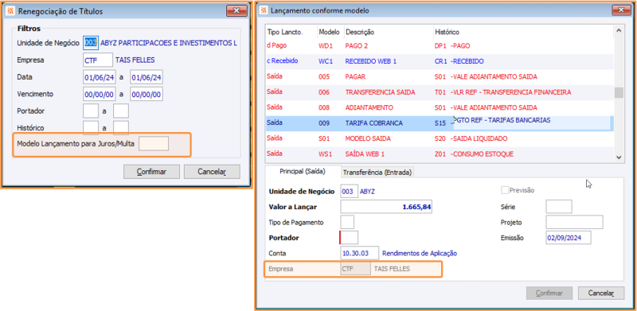Select the TARIFA COBRANCA row

click(x=440, y=123)
